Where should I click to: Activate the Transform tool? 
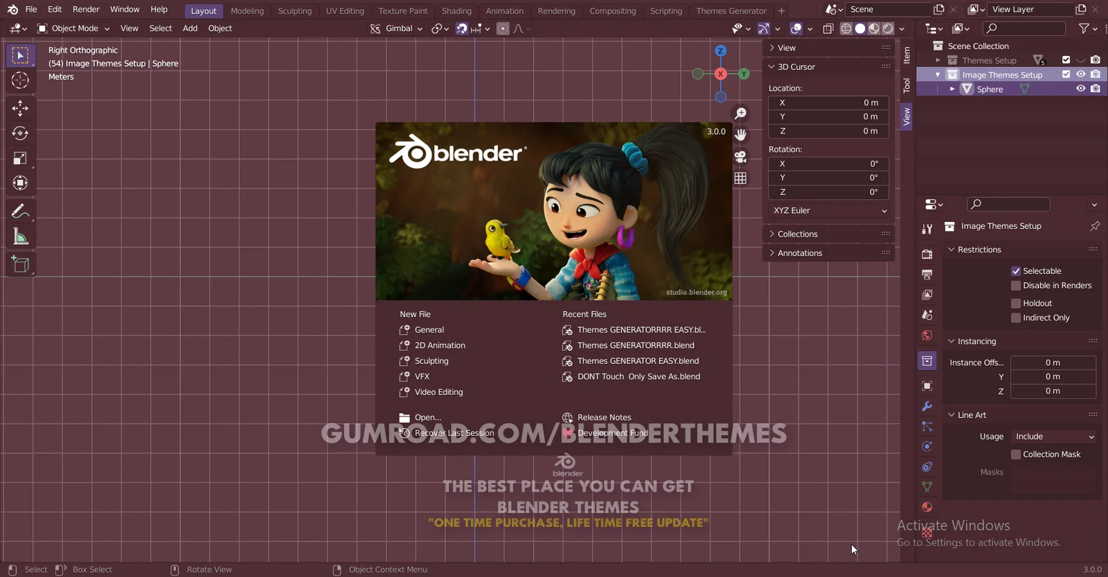point(20,183)
